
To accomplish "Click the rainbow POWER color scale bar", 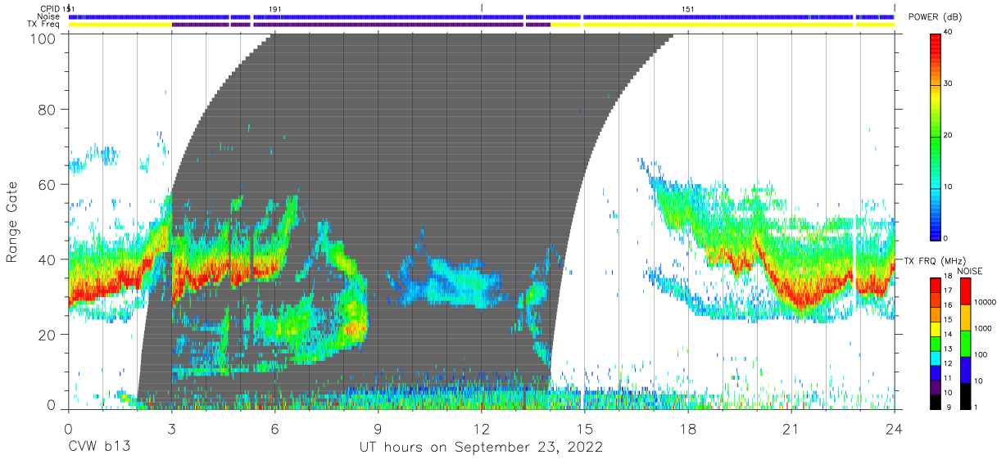I will coord(935,136).
